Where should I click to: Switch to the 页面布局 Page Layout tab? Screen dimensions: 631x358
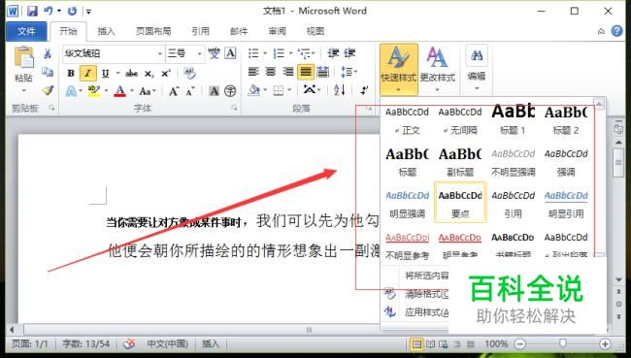click(153, 31)
